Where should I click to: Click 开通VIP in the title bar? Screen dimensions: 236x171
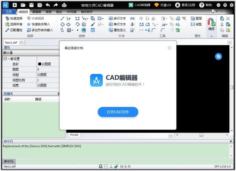click(163, 5)
